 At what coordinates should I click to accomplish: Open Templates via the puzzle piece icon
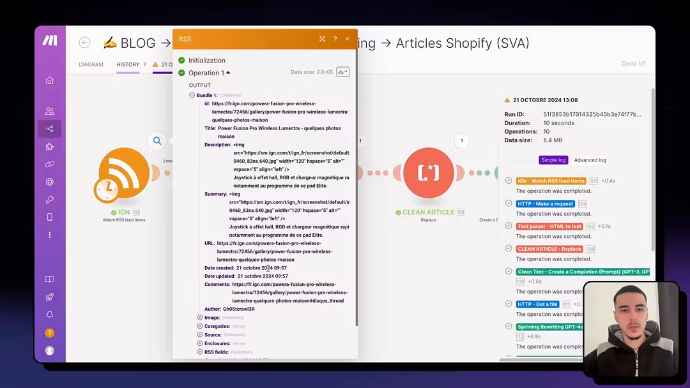[x=50, y=147]
